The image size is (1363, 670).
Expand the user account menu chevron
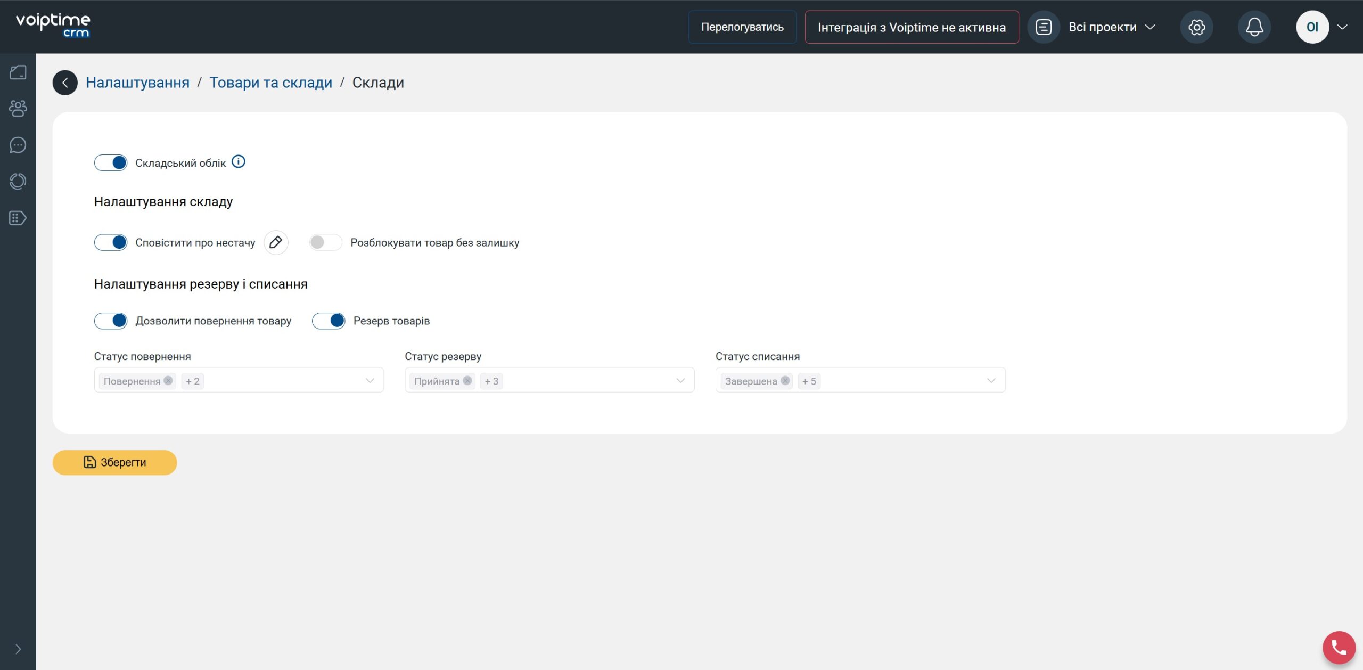coord(1342,27)
